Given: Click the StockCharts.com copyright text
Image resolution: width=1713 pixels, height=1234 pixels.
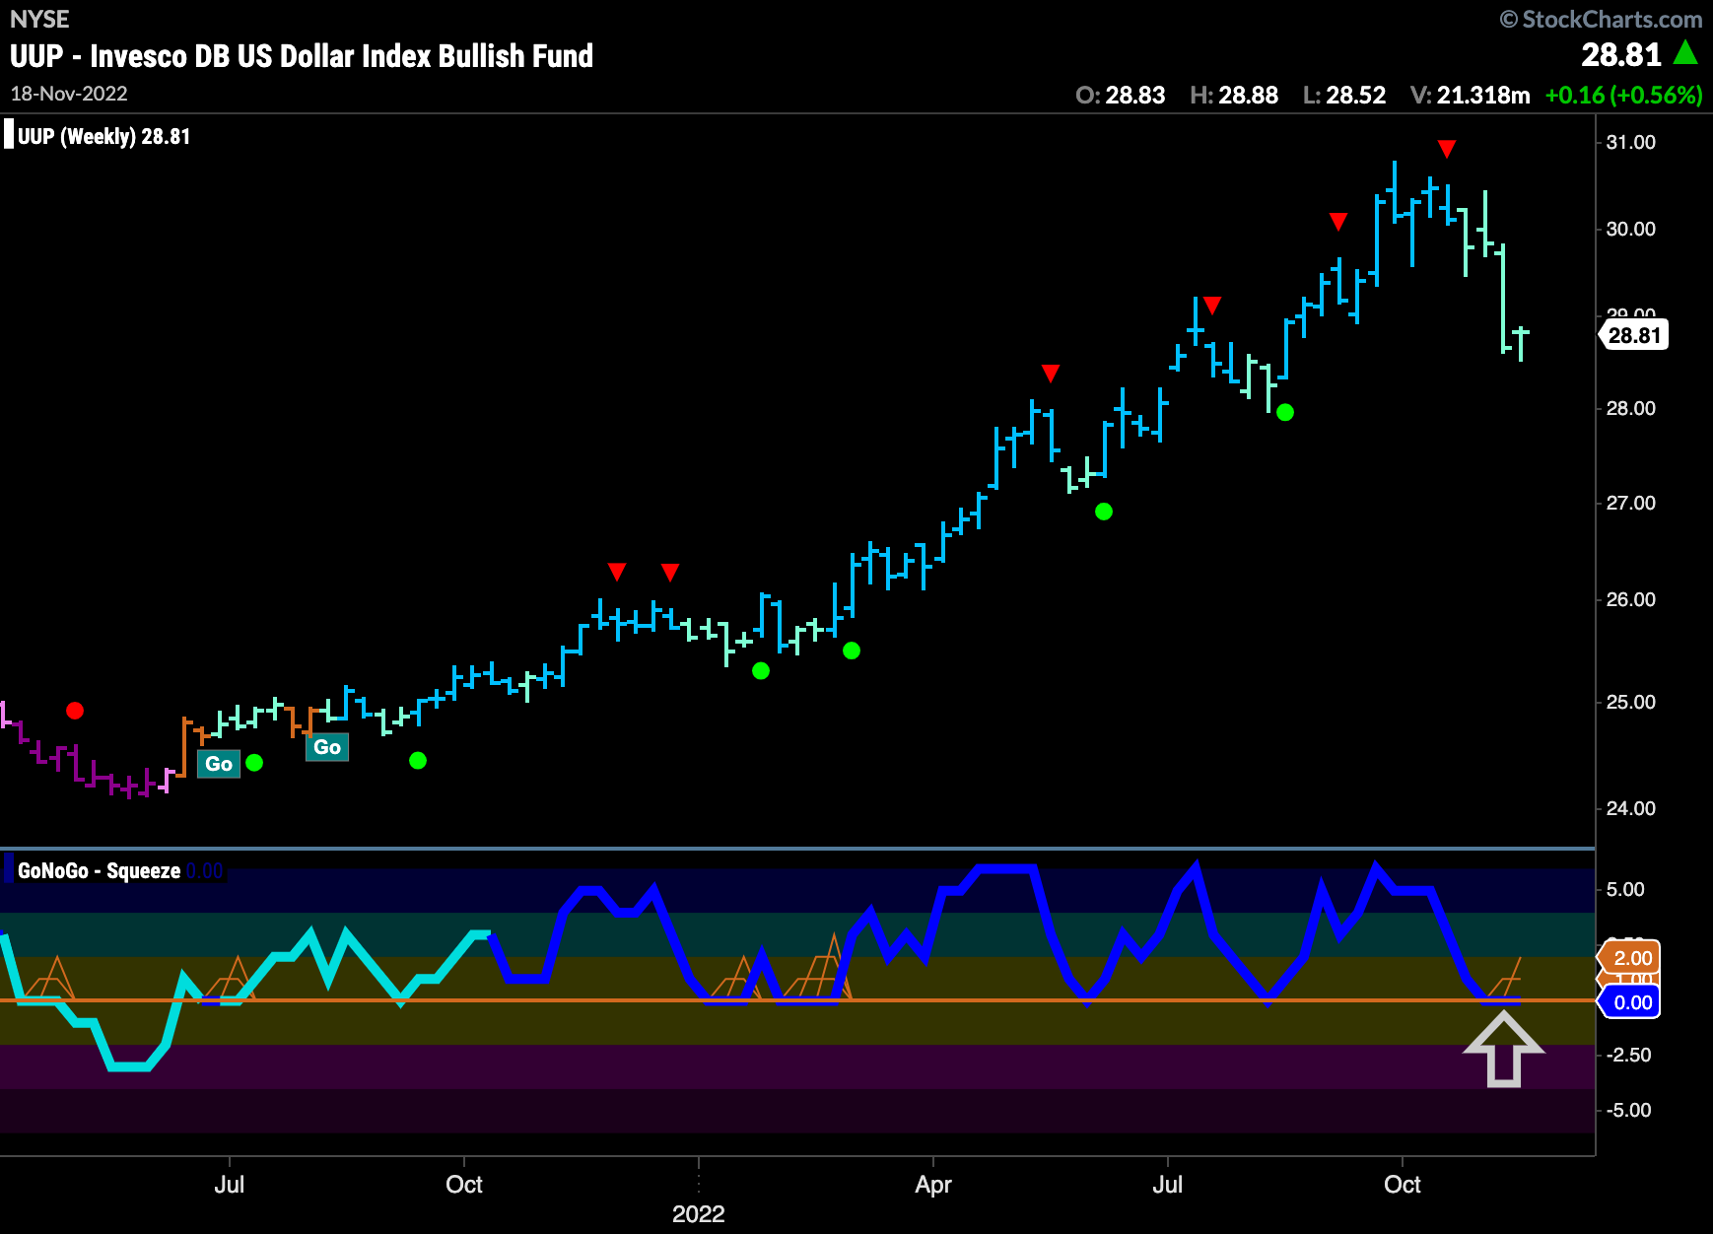Looking at the screenshot, I should pyautogui.click(x=1601, y=19).
